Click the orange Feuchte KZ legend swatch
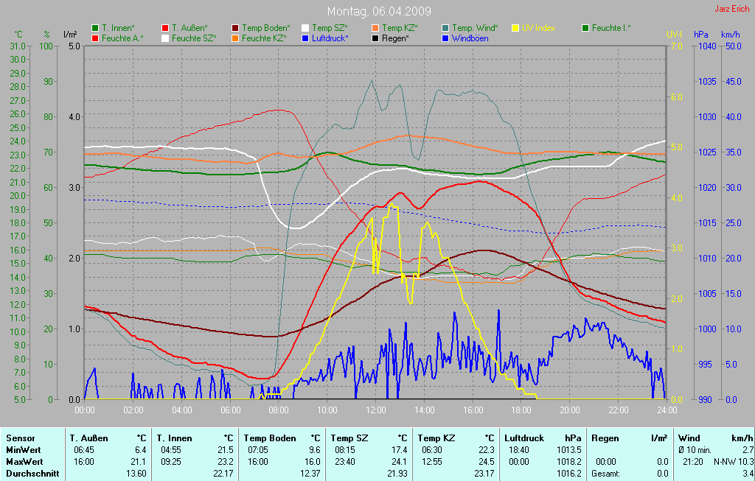The height and width of the screenshot is (481, 755). coord(235,38)
